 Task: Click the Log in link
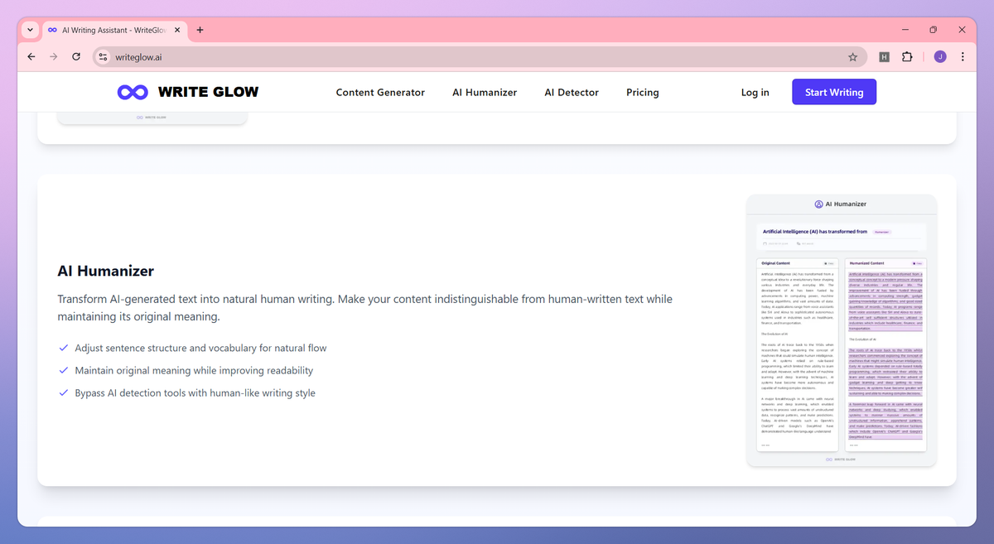click(x=755, y=93)
